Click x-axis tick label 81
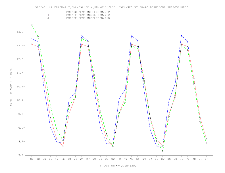Image resolution: width=225 pixels, height=173 pixels. coord(200,159)
